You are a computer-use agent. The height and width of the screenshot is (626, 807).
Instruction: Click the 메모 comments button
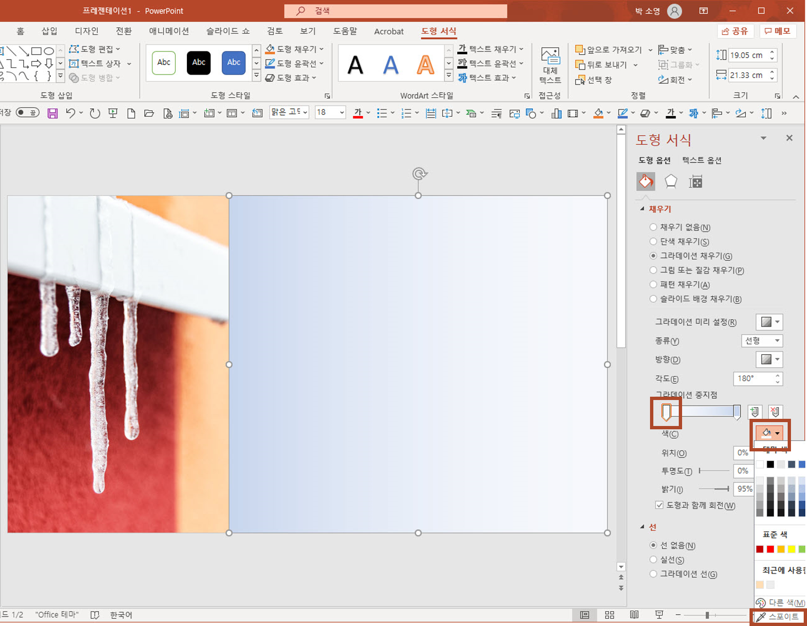point(777,31)
